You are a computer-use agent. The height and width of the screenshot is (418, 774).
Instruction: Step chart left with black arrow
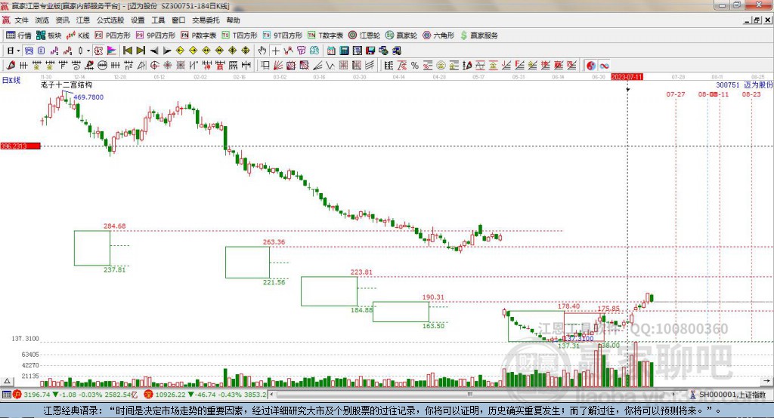point(154,51)
